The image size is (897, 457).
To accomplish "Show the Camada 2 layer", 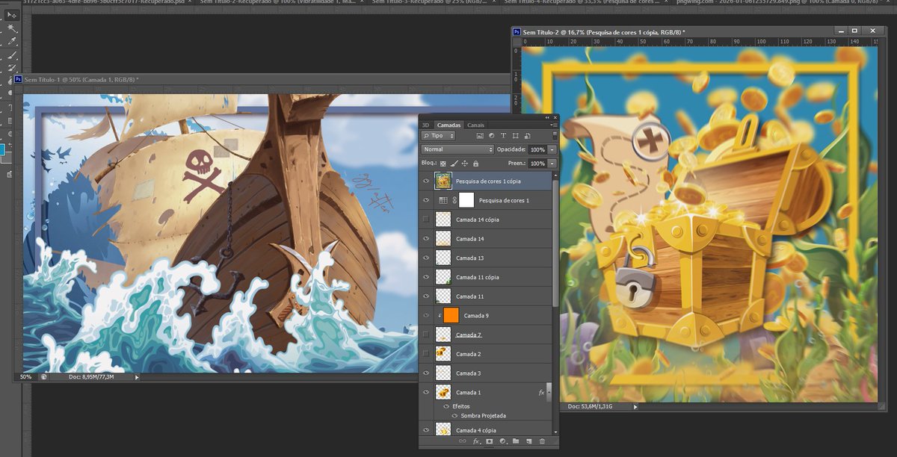I will point(426,353).
